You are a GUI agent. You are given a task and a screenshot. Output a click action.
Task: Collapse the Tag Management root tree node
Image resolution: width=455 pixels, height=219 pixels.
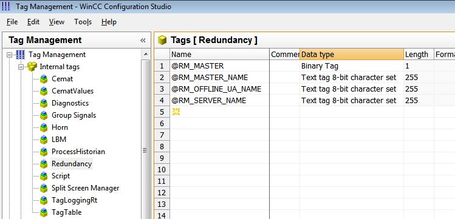tap(10, 55)
